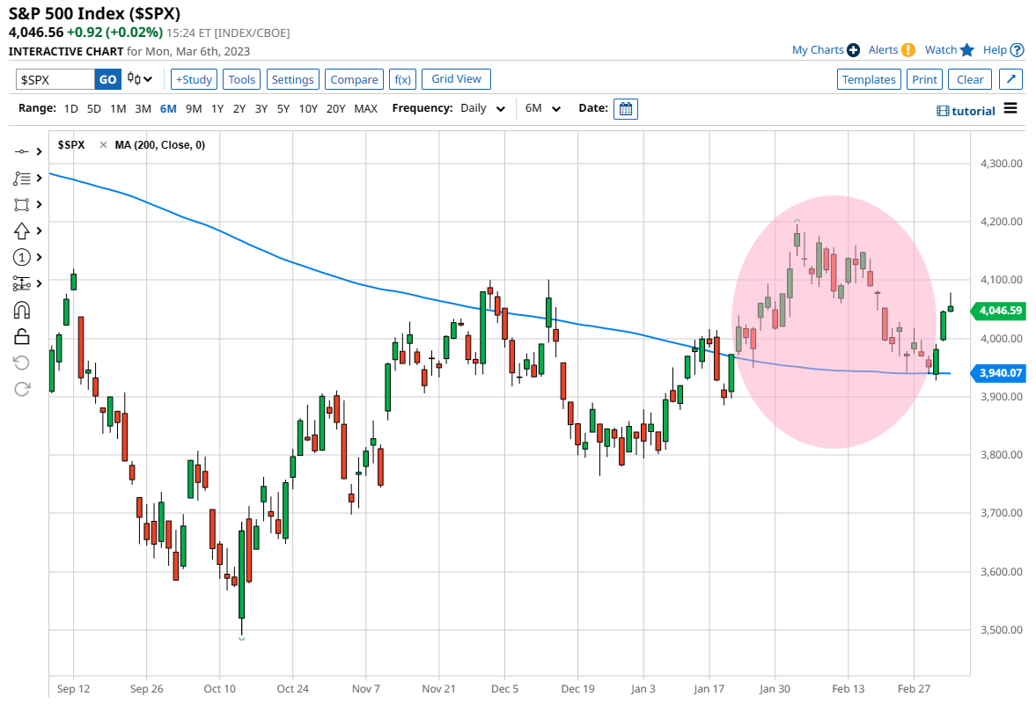
Task: Open the 6M period dropdown
Action: 543,108
